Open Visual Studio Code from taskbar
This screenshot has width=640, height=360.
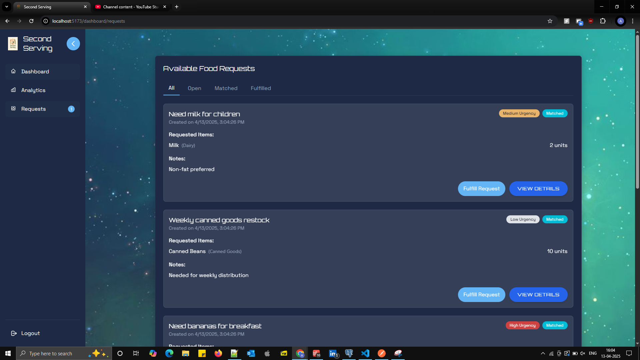click(x=365, y=353)
